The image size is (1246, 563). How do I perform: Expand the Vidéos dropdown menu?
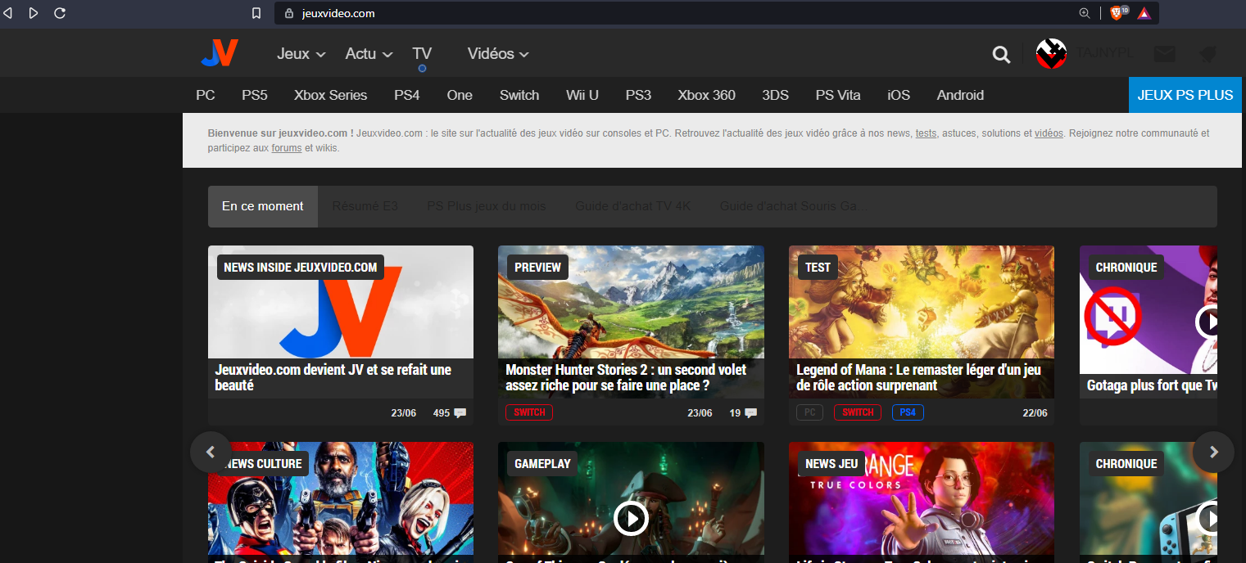pyautogui.click(x=498, y=54)
